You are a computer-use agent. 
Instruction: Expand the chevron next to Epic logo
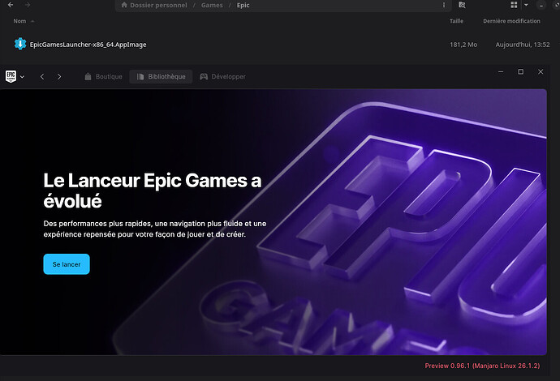pyautogui.click(x=22, y=77)
